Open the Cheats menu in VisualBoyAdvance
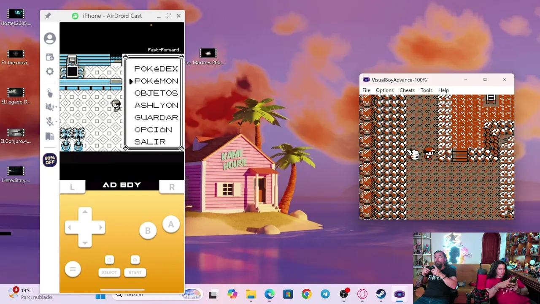Image resolution: width=540 pixels, height=304 pixels. coord(407,90)
